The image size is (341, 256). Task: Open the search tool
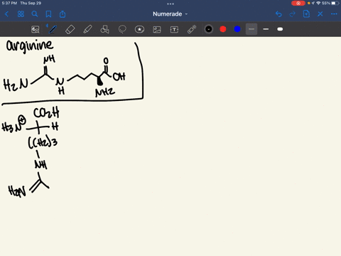[35, 14]
